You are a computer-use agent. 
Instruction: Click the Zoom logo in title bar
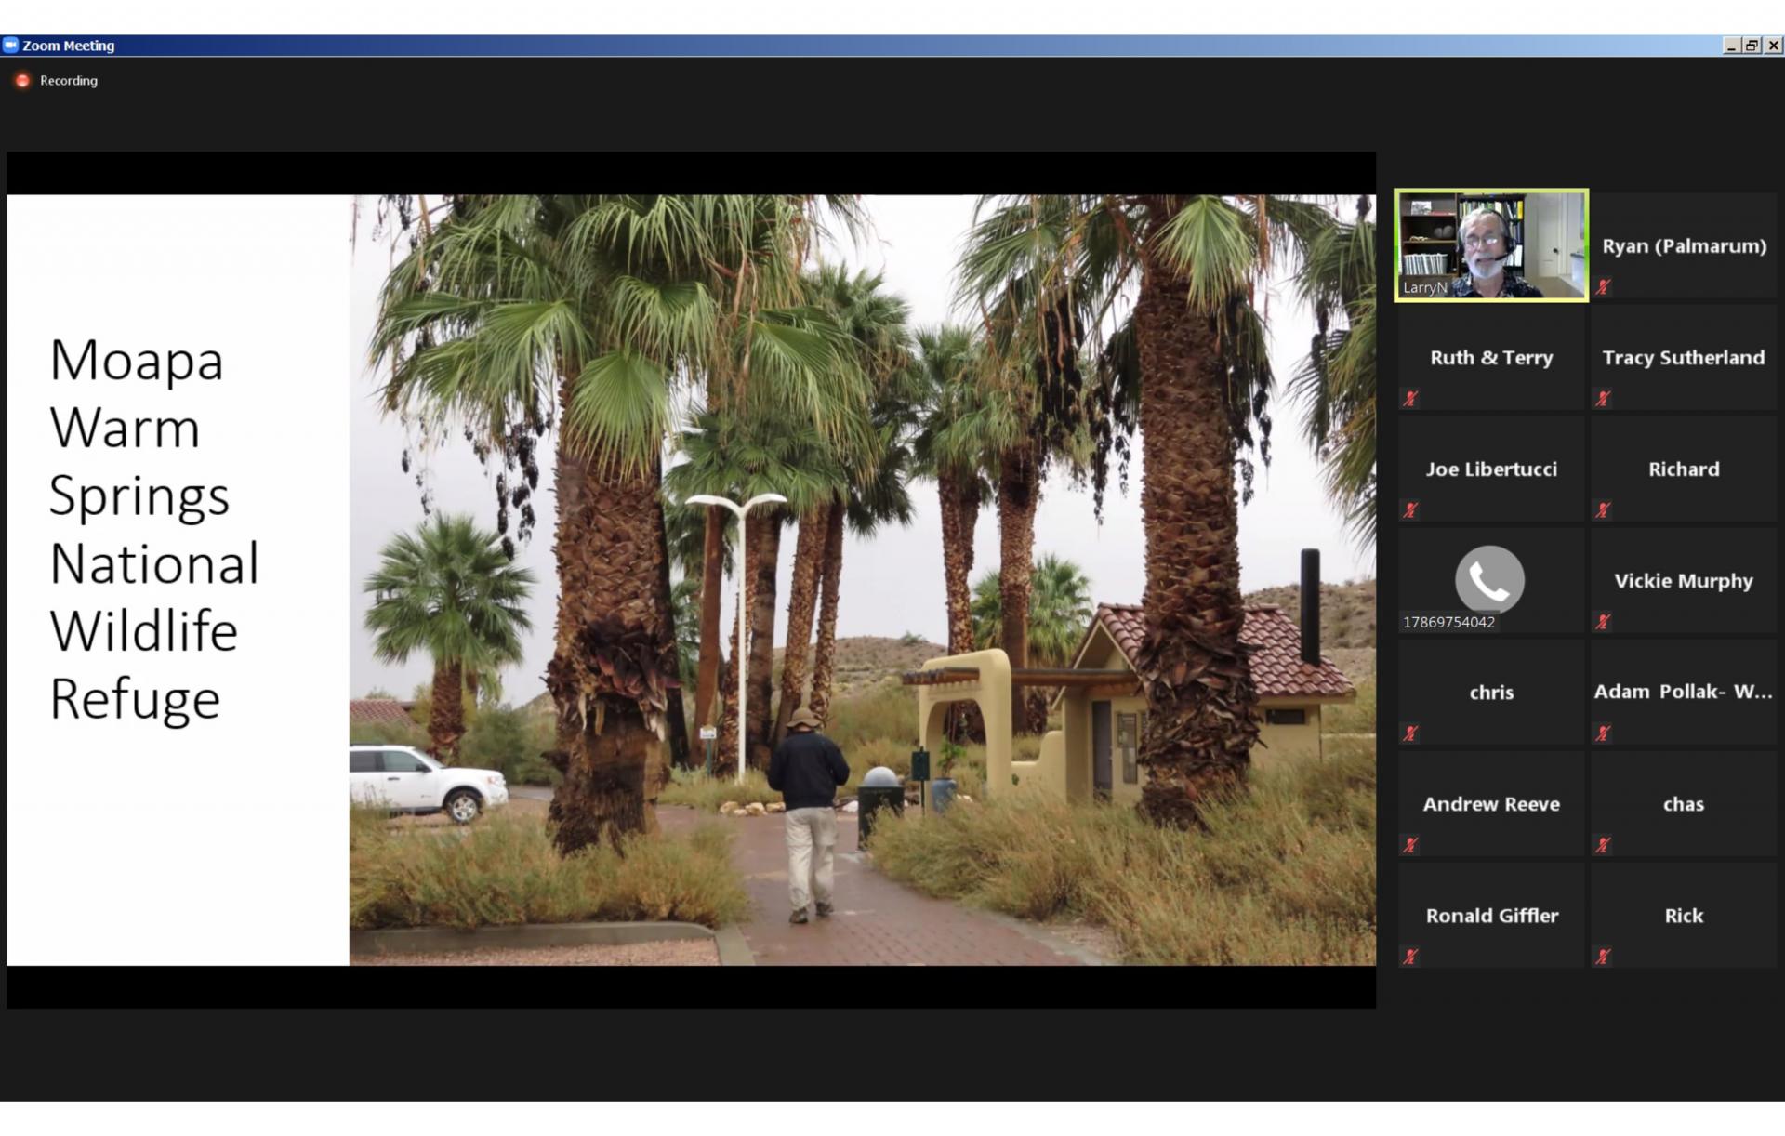(11, 45)
